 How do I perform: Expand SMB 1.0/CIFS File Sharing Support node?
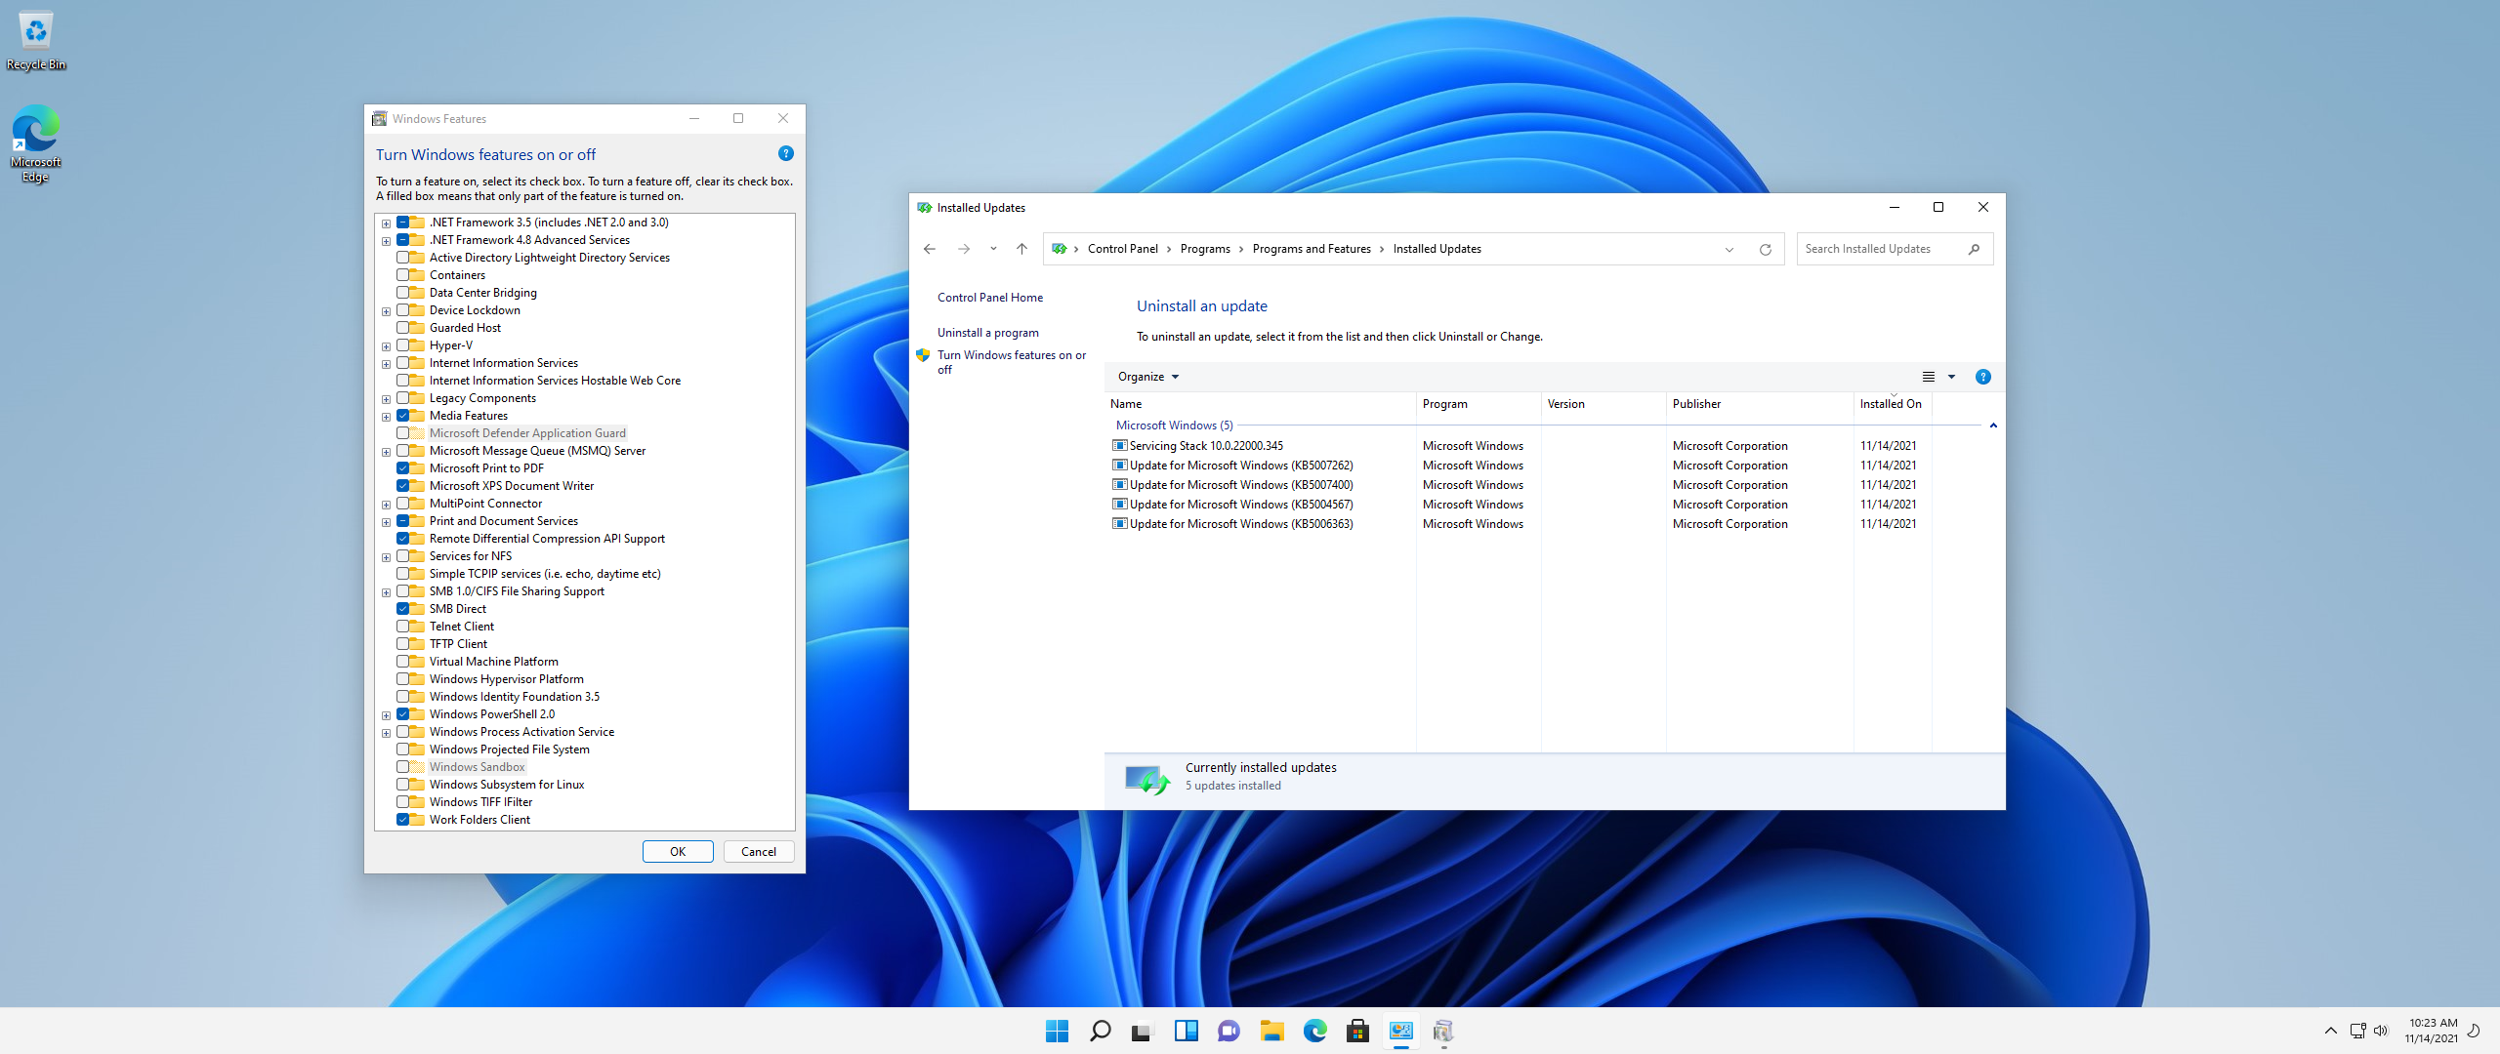coord(386,592)
